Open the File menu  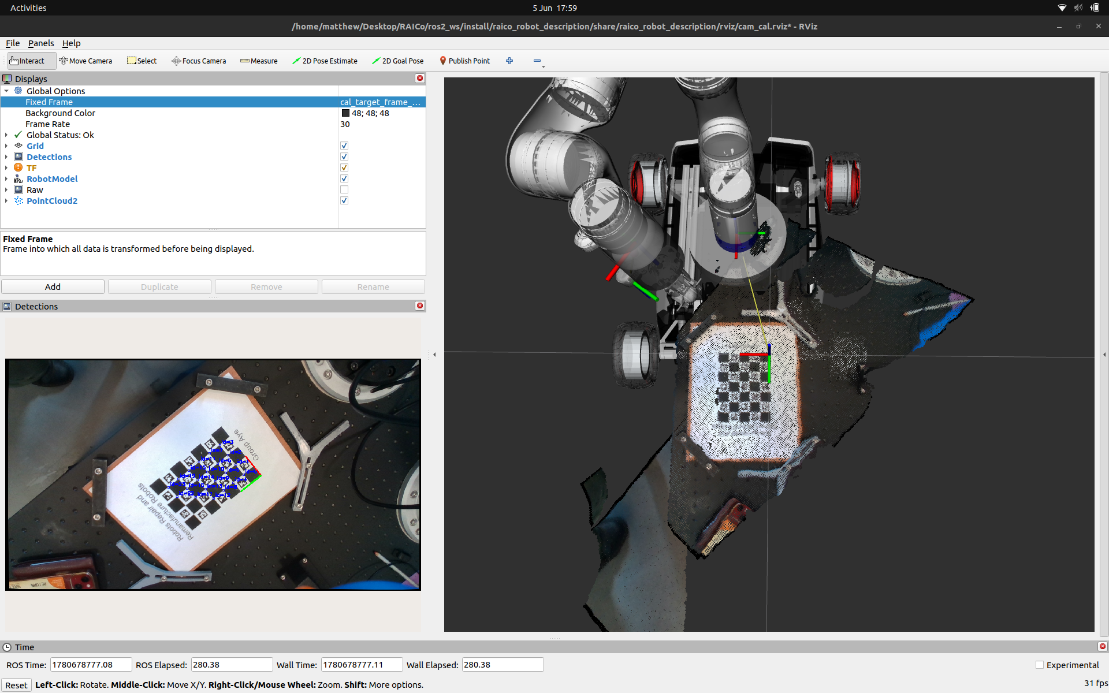point(13,43)
